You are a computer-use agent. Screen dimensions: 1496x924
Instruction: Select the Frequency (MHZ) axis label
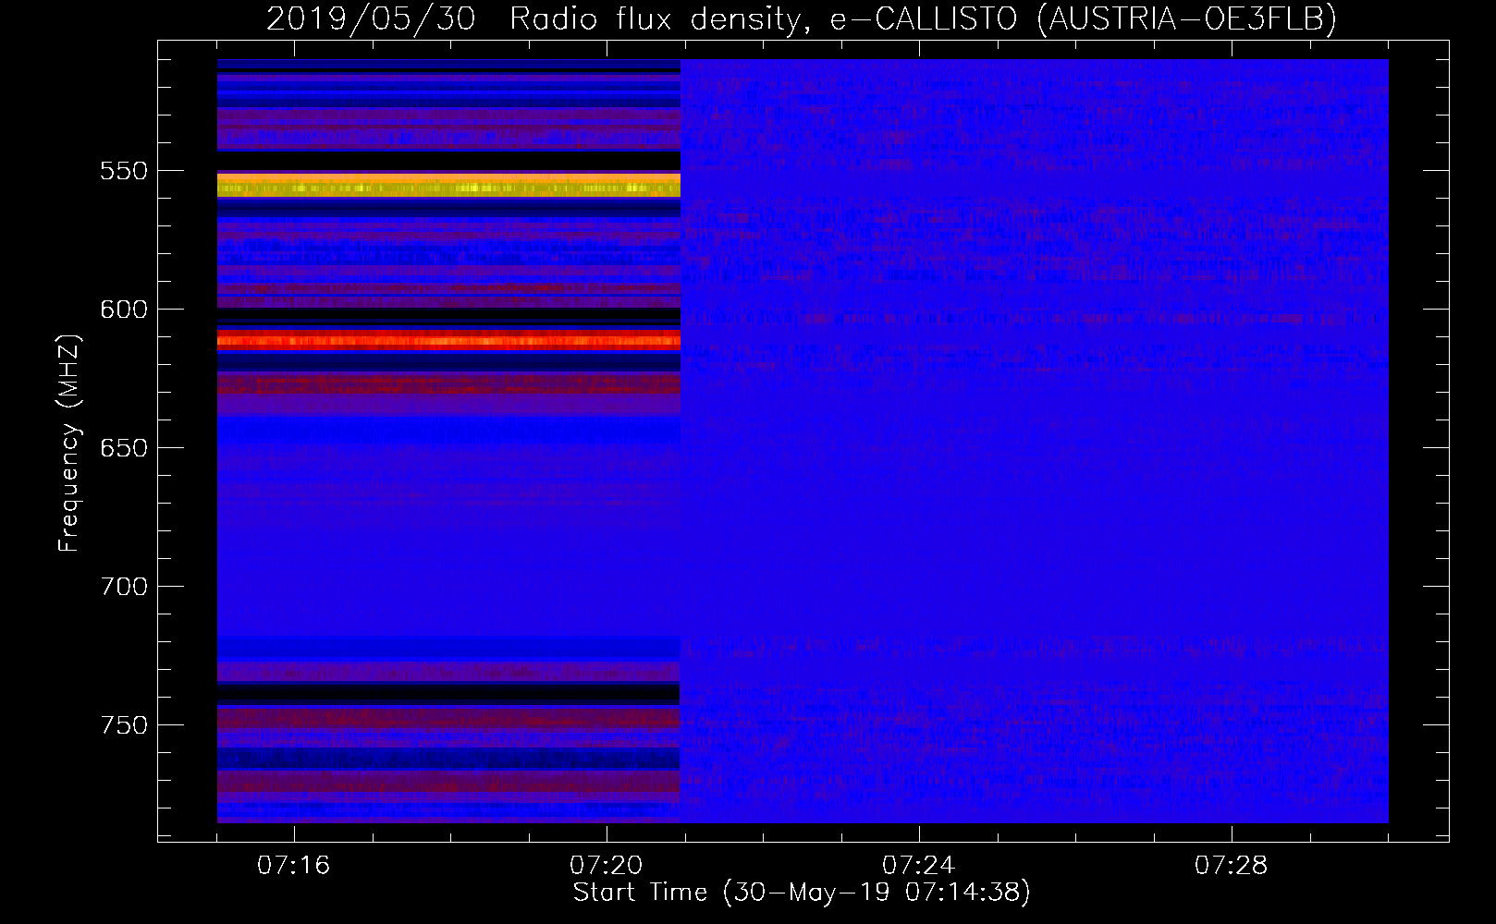[69, 443]
